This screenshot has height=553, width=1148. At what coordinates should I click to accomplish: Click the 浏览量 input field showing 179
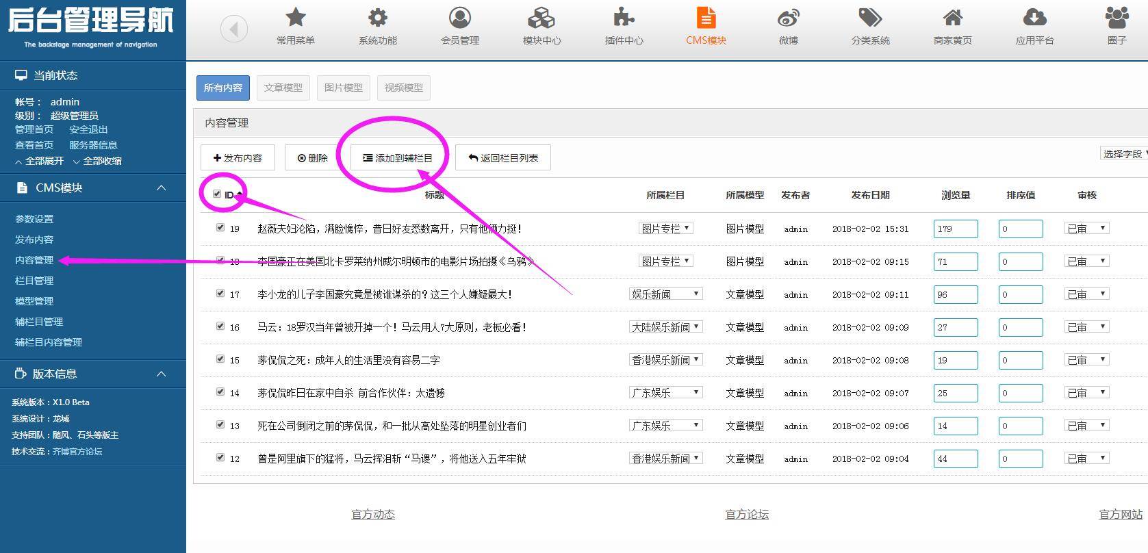[955, 229]
